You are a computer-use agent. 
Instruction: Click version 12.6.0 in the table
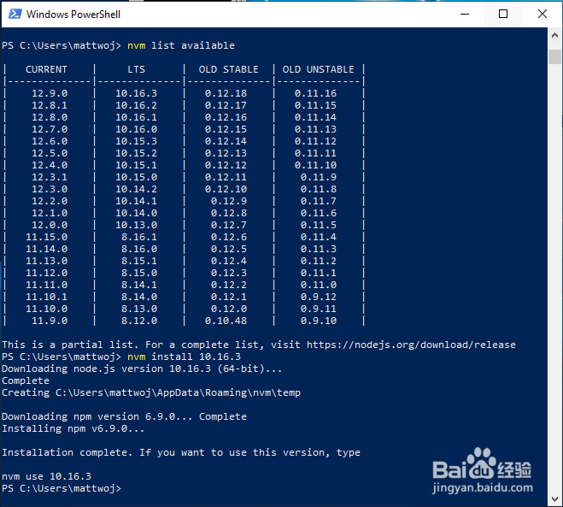50,141
